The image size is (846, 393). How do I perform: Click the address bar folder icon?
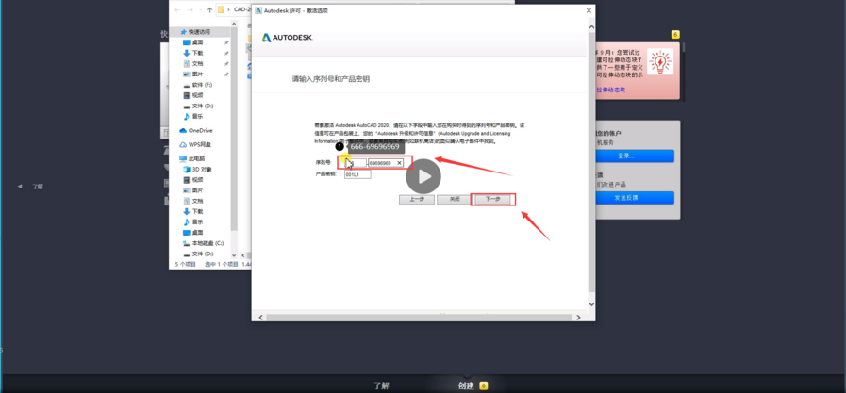[x=221, y=9]
